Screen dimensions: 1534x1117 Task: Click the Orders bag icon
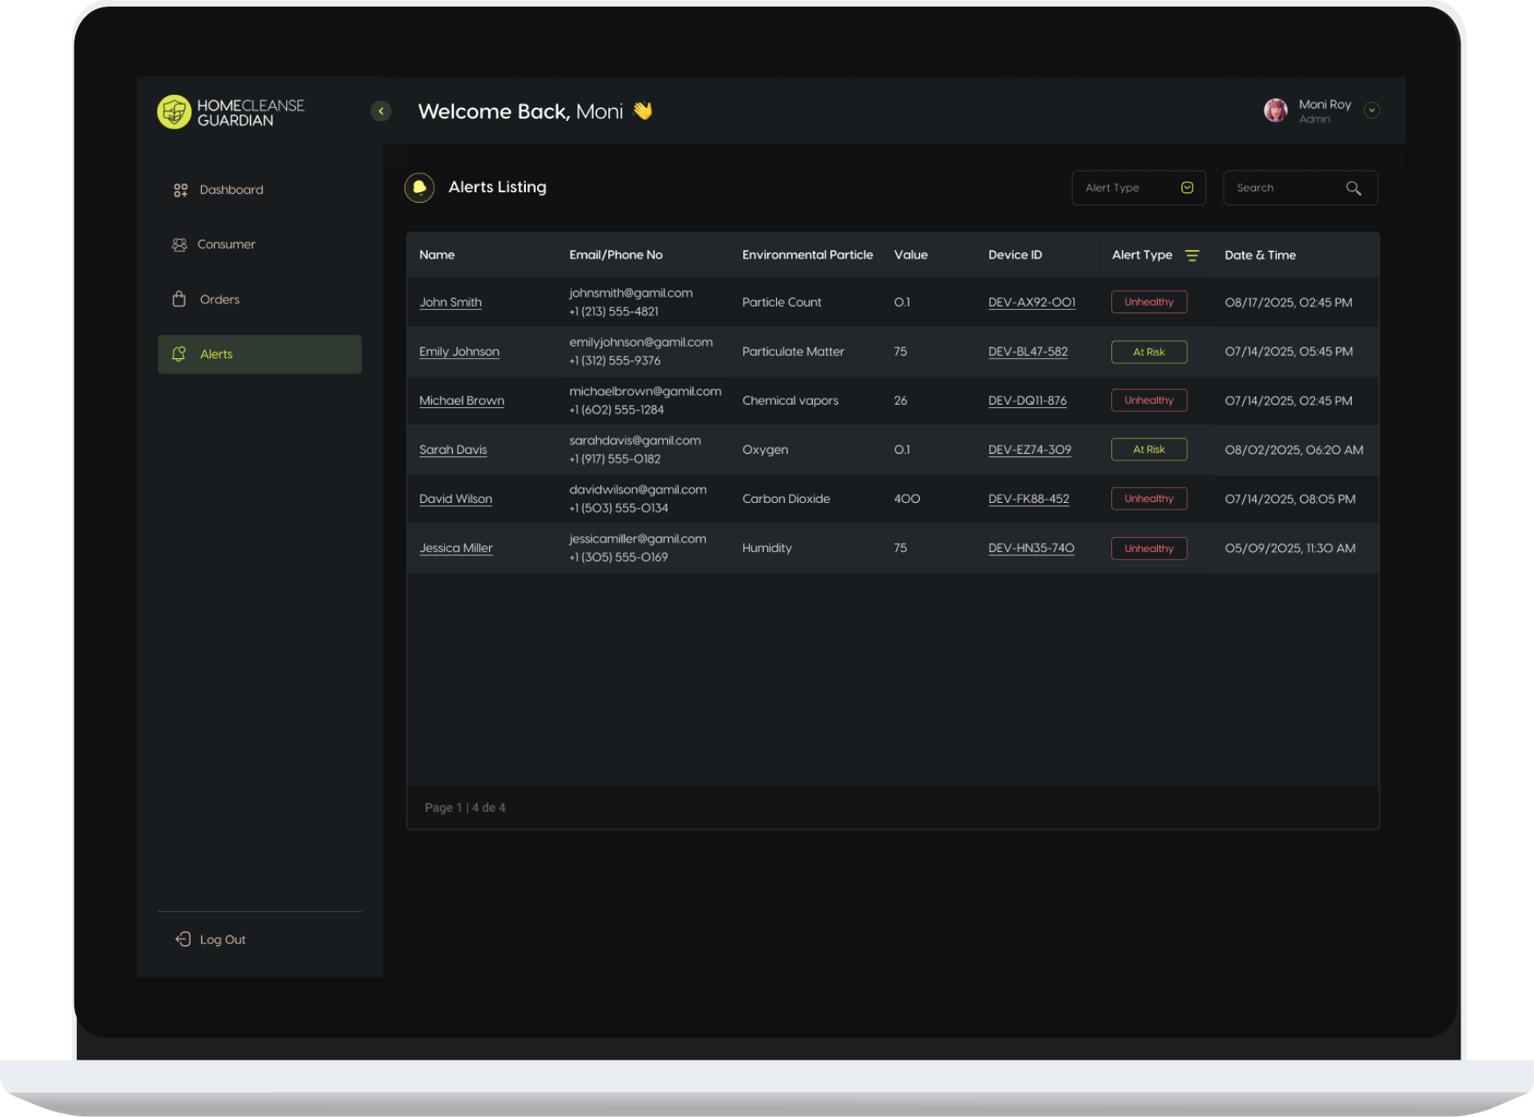pos(179,299)
